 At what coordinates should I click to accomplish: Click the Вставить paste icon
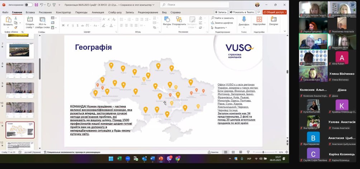click(x=8, y=20)
